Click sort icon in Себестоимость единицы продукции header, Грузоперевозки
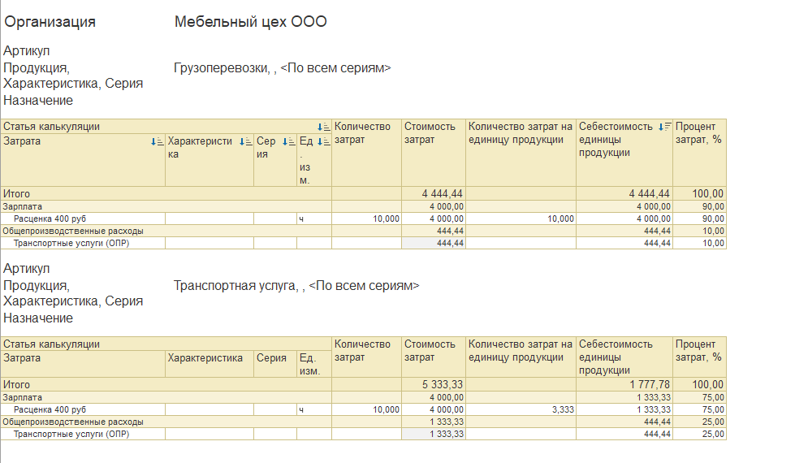Viewport: 795px width, 463px height. click(664, 127)
